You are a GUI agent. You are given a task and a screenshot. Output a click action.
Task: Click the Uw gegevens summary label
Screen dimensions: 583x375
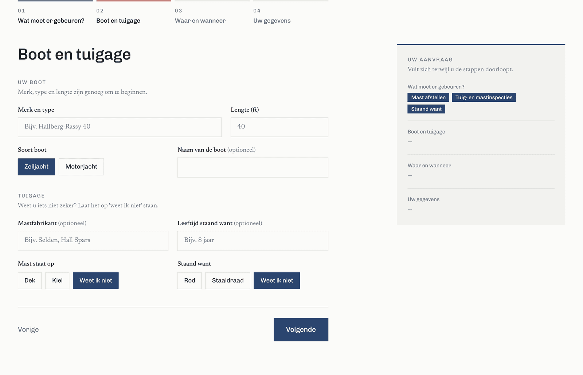tap(424, 199)
